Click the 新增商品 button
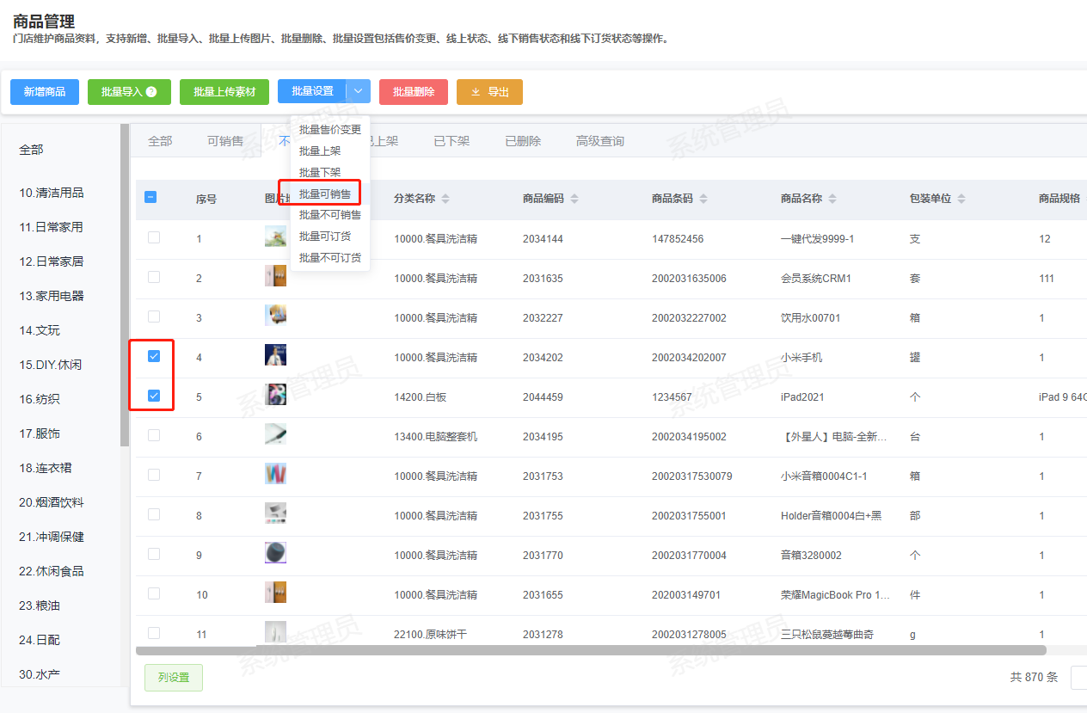 point(45,92)
